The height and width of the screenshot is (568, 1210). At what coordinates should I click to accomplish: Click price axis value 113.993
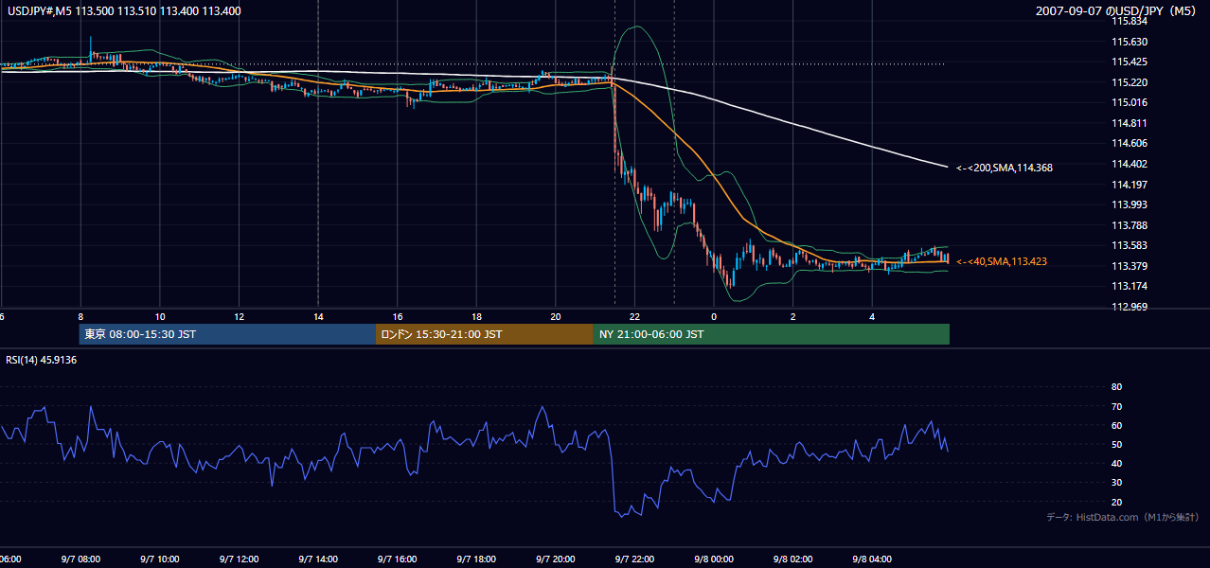click(1129, 204)
